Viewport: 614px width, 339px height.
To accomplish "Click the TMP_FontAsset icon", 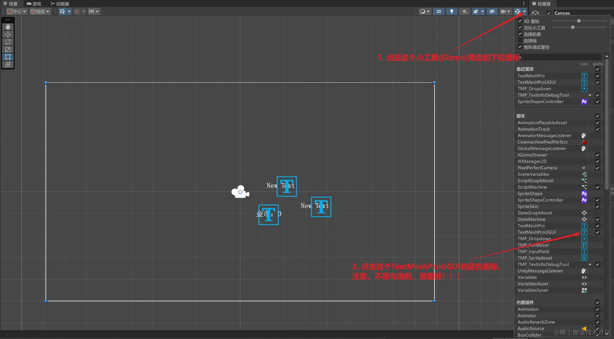I will tap(584, 245).
